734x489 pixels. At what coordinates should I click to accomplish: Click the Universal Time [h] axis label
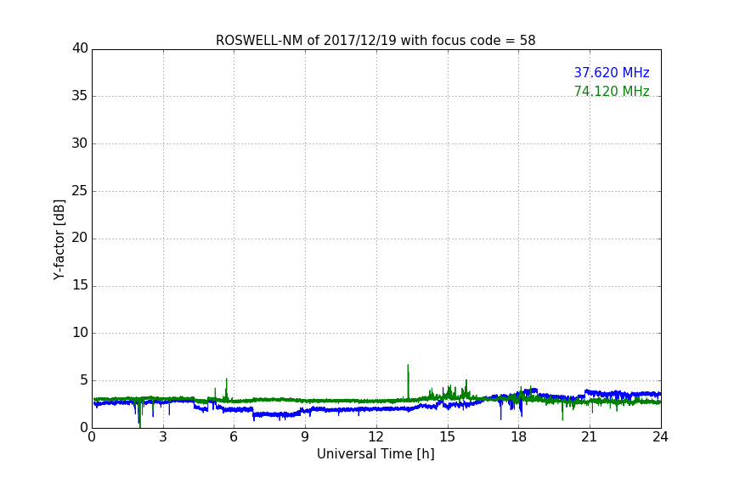click(x=375, y=454)
